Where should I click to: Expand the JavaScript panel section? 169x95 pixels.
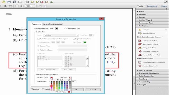click(x=152, y=79)
